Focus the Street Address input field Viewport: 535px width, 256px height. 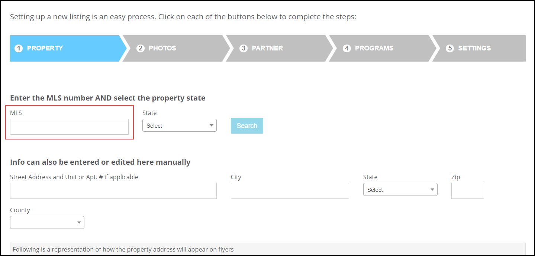113,191
